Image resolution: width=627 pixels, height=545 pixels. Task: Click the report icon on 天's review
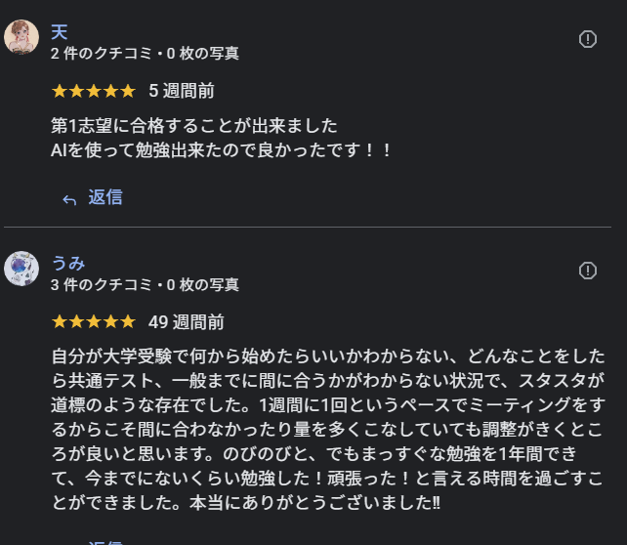(x=588, y=39)
